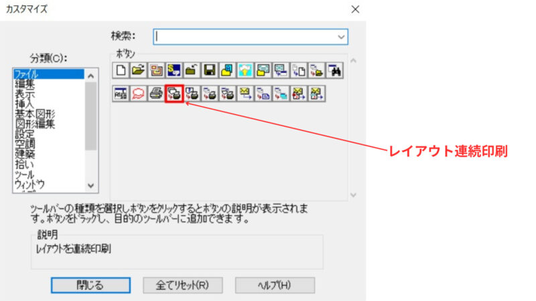Click the envelope with cyan attachment icon
Viewport: 536px width, 301px height.
pyautogui.click(x=316, y=94)
